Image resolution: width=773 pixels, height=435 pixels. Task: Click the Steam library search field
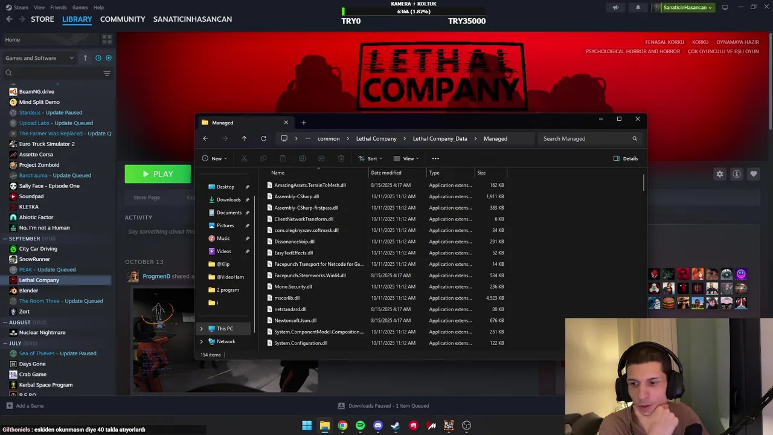point(51,73)
